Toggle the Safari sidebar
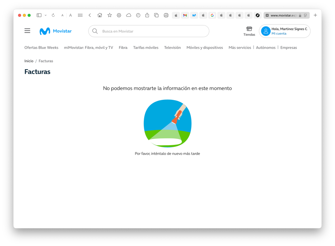 39,15
